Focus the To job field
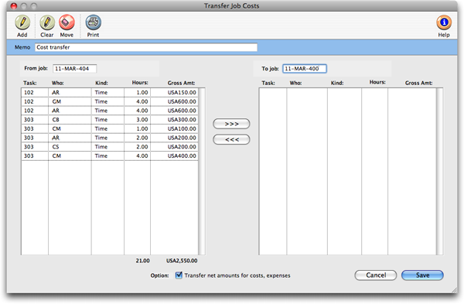 click(305, 69)
